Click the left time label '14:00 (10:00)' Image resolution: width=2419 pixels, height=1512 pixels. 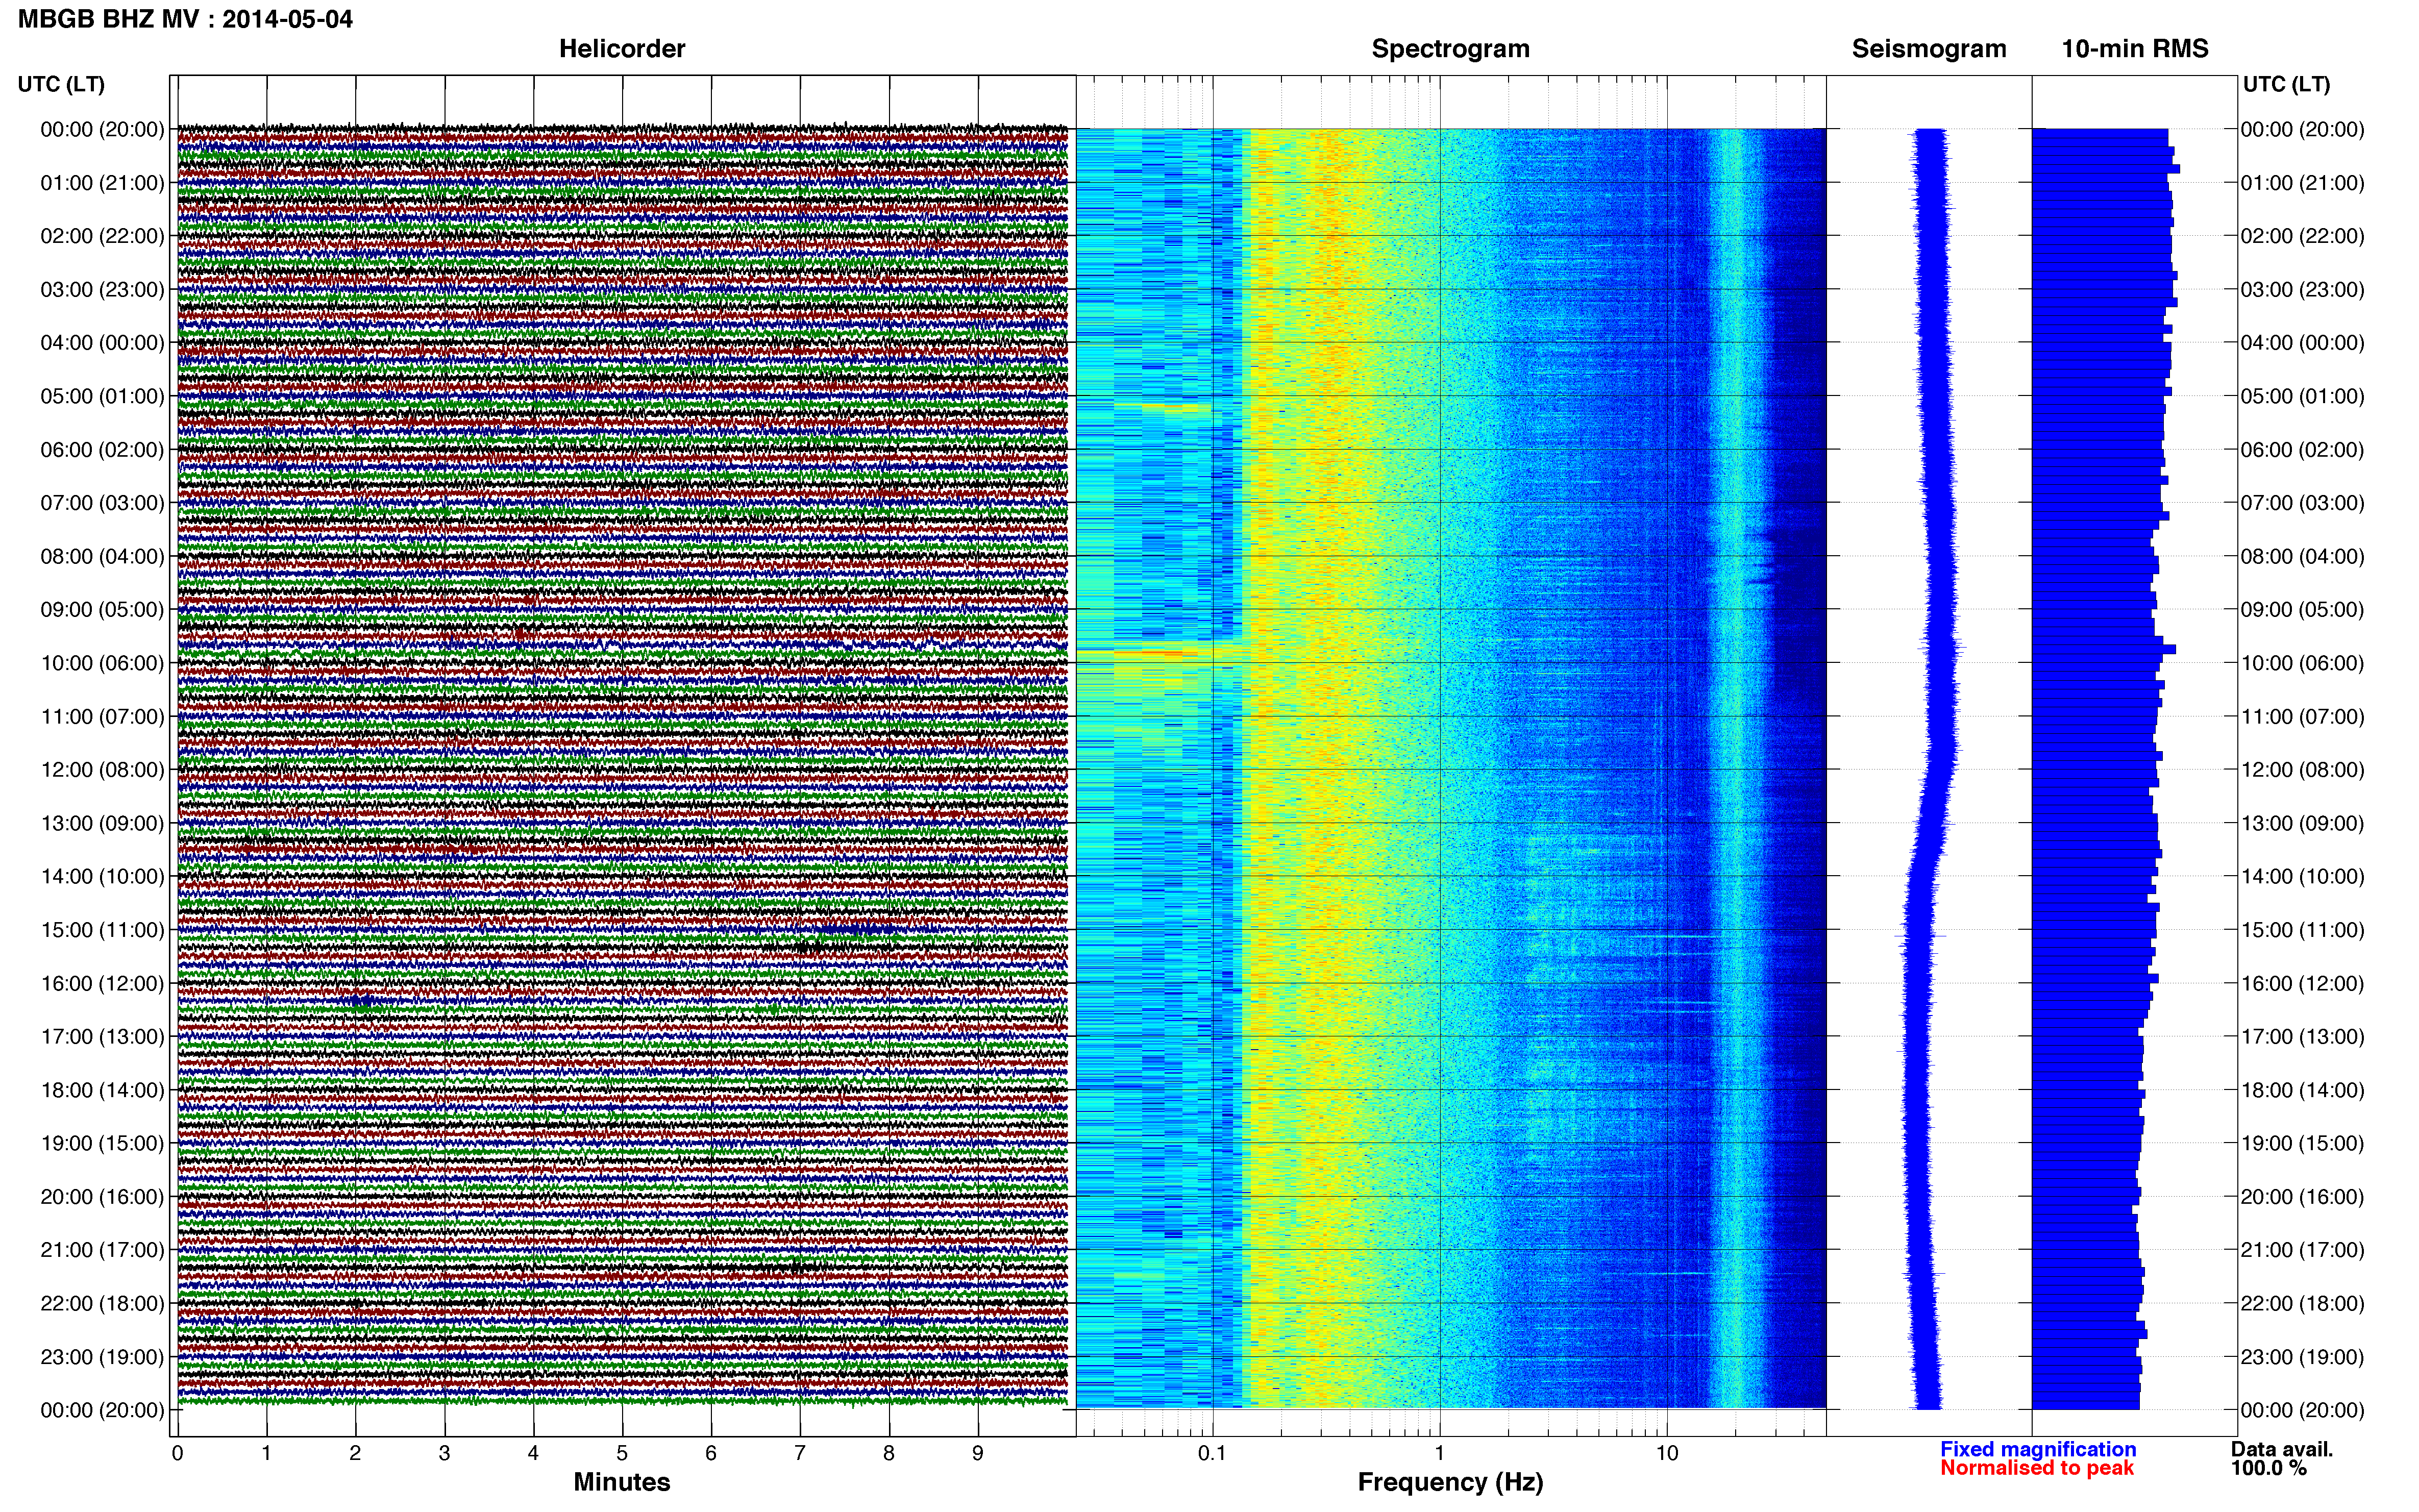(x=102, y=877)
